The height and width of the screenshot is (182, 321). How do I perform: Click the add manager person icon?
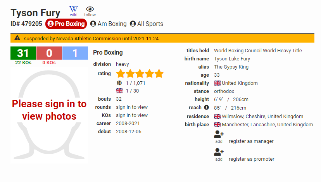click(x=219, y=135)
